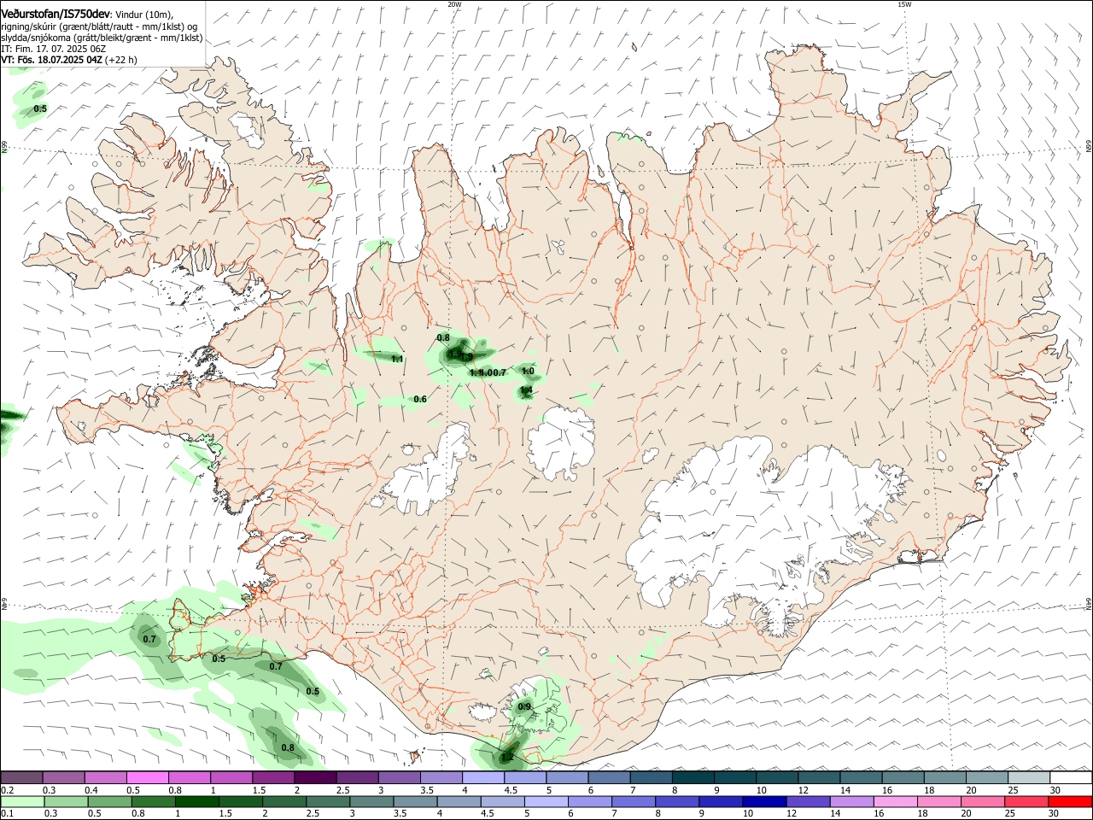Select the pure red swatch after 30 in the lower legend

[x=1072, y=801]
